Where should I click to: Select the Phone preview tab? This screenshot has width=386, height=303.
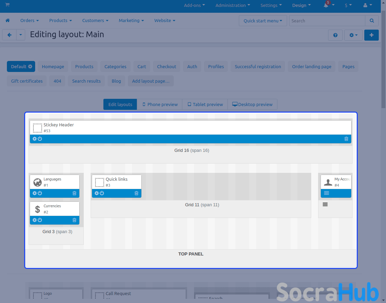[160, 104]
